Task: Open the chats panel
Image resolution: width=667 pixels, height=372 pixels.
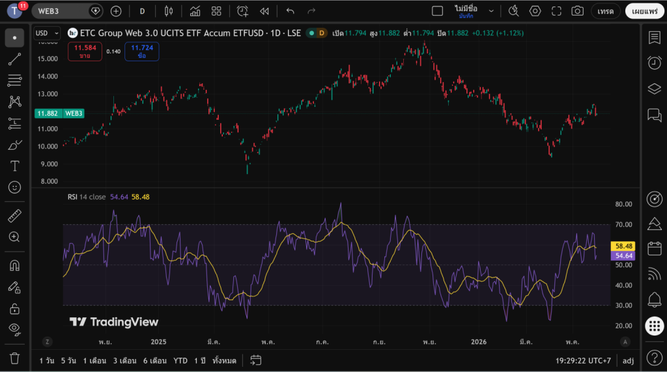Action: 654,115
